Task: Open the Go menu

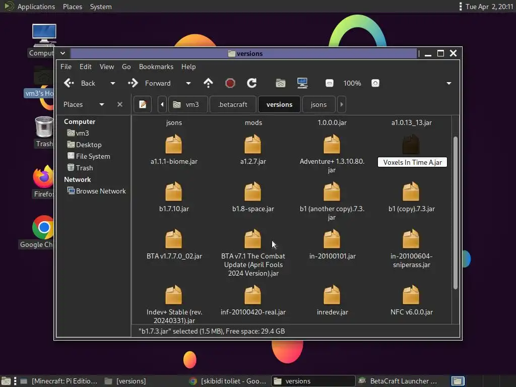Action: coord(126,67)
